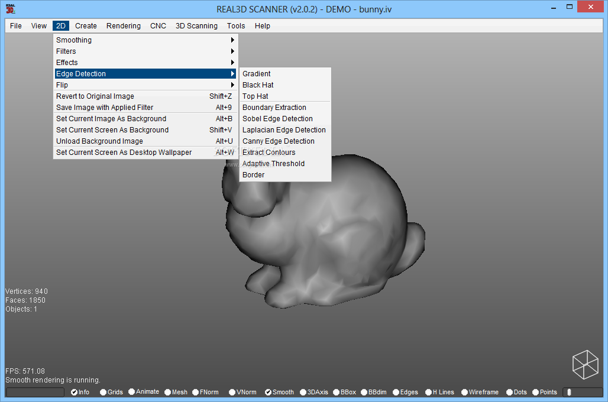Open the View menu
Image resolution: width=608 pixels, height=402 pixels.
click(39, 25)
